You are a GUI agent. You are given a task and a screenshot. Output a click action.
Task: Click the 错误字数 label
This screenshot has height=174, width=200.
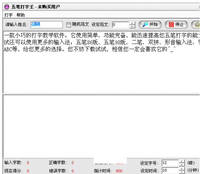click(x=58, y=171)
